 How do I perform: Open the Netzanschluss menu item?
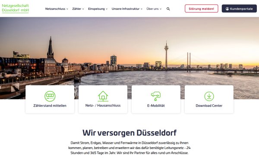[55, 9]
